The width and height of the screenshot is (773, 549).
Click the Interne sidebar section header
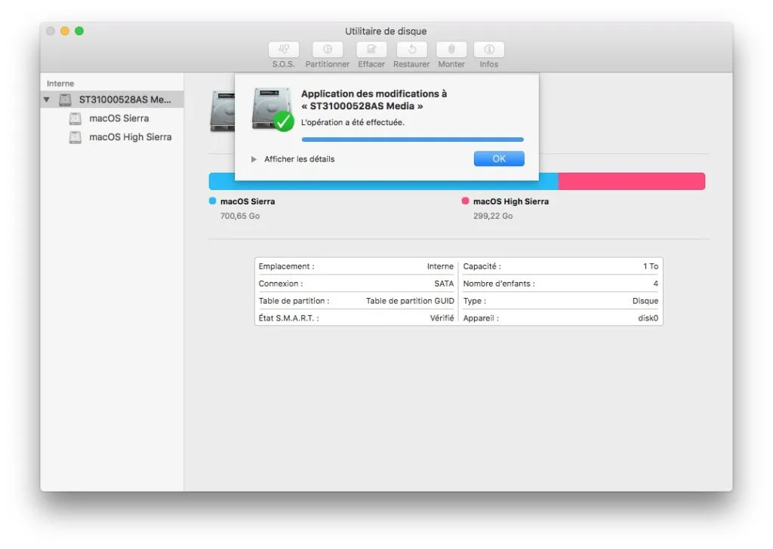(x=60, y=84)
